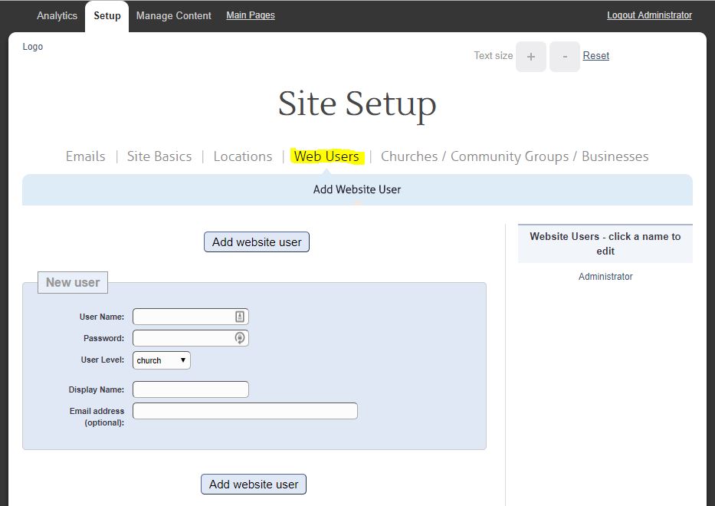Image resolution: width=715 pixels, height=506 pixels.
Task: Open the Manage Content tab
Action: [173, 15]
